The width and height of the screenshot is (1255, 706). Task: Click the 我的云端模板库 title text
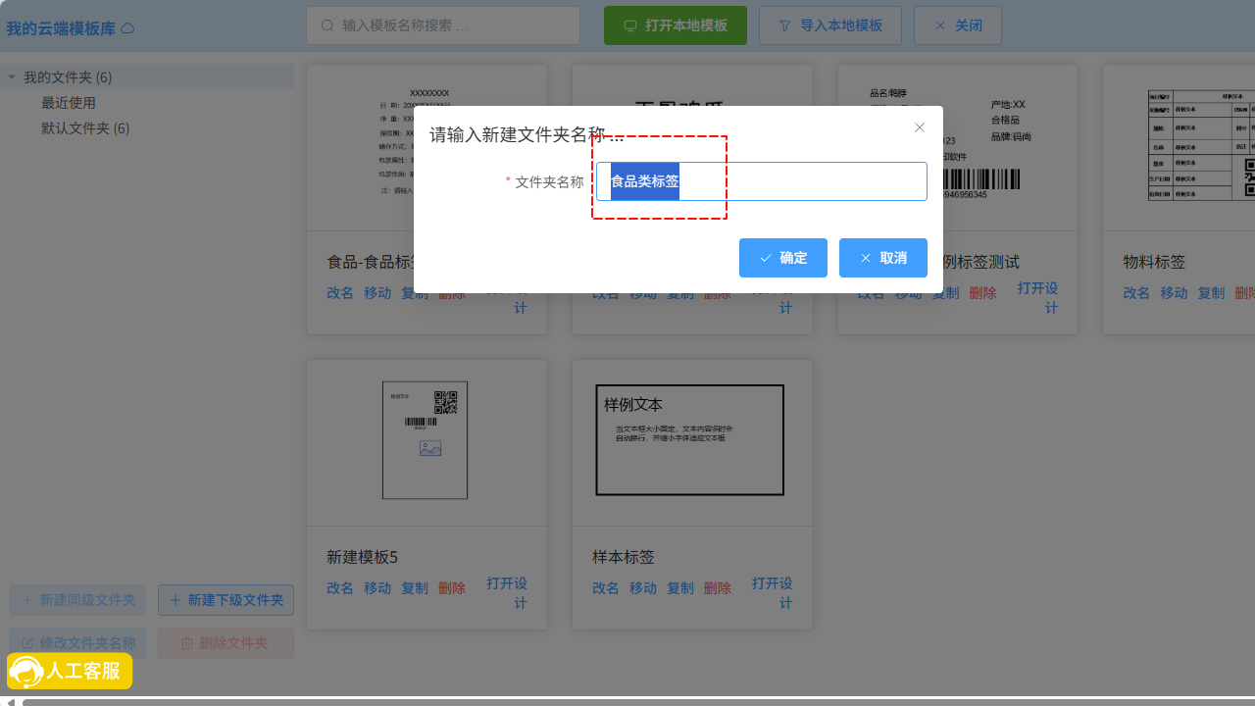click(x=61, y=28)
